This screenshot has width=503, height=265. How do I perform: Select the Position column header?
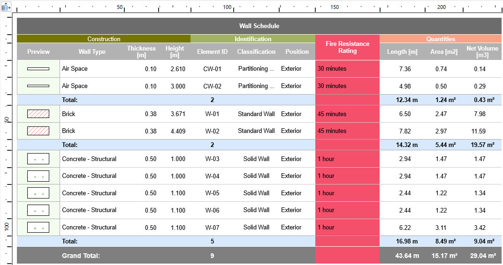click(297, 52)
